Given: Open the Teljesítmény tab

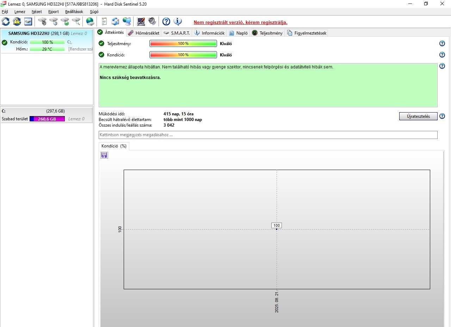Looking at the screenshot, I should click(x=267, y=33).
